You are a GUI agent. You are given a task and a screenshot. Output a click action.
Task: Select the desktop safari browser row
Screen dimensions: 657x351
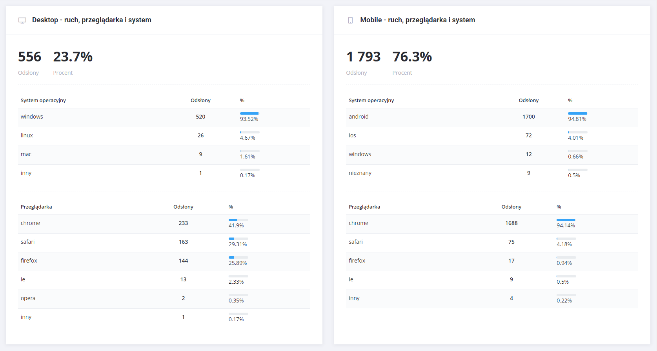[164, 243]
